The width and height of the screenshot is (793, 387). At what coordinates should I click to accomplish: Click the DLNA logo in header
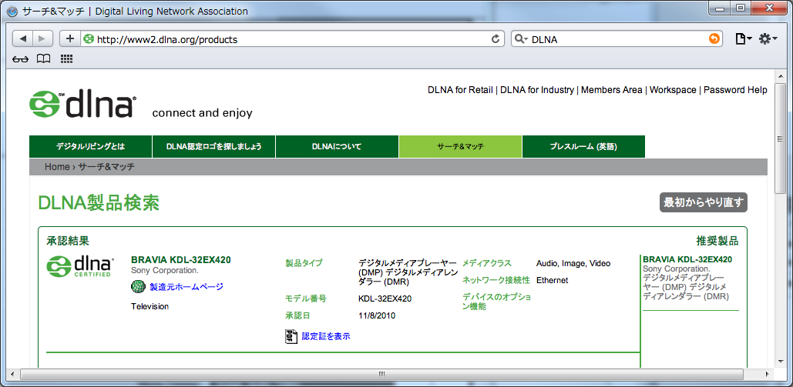pos(82,104)
